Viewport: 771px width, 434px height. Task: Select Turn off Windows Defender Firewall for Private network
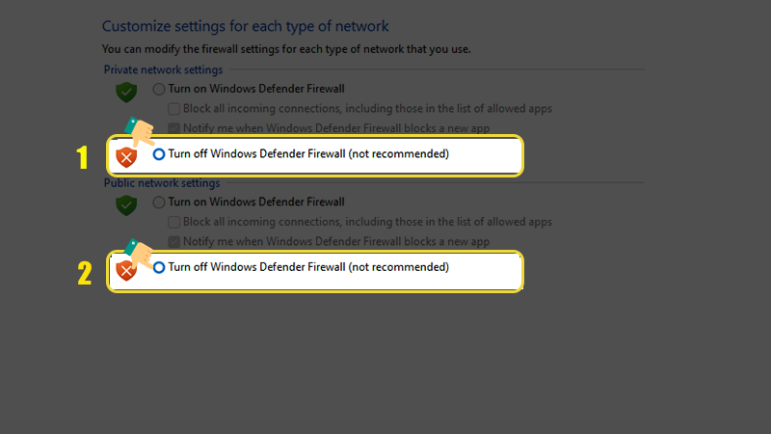coord(159,154)
